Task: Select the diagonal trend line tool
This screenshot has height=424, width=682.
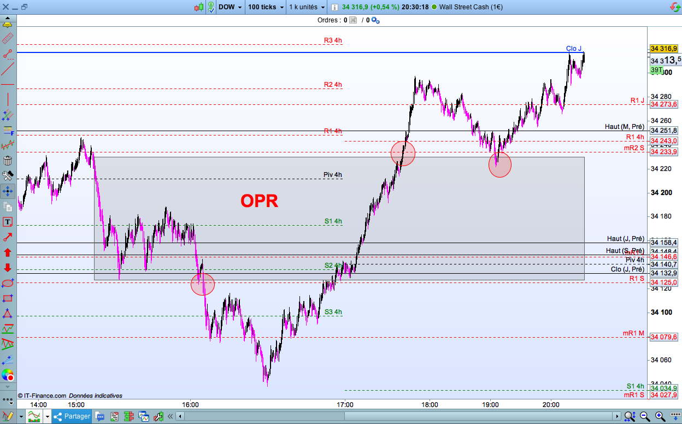Action: 8,69
